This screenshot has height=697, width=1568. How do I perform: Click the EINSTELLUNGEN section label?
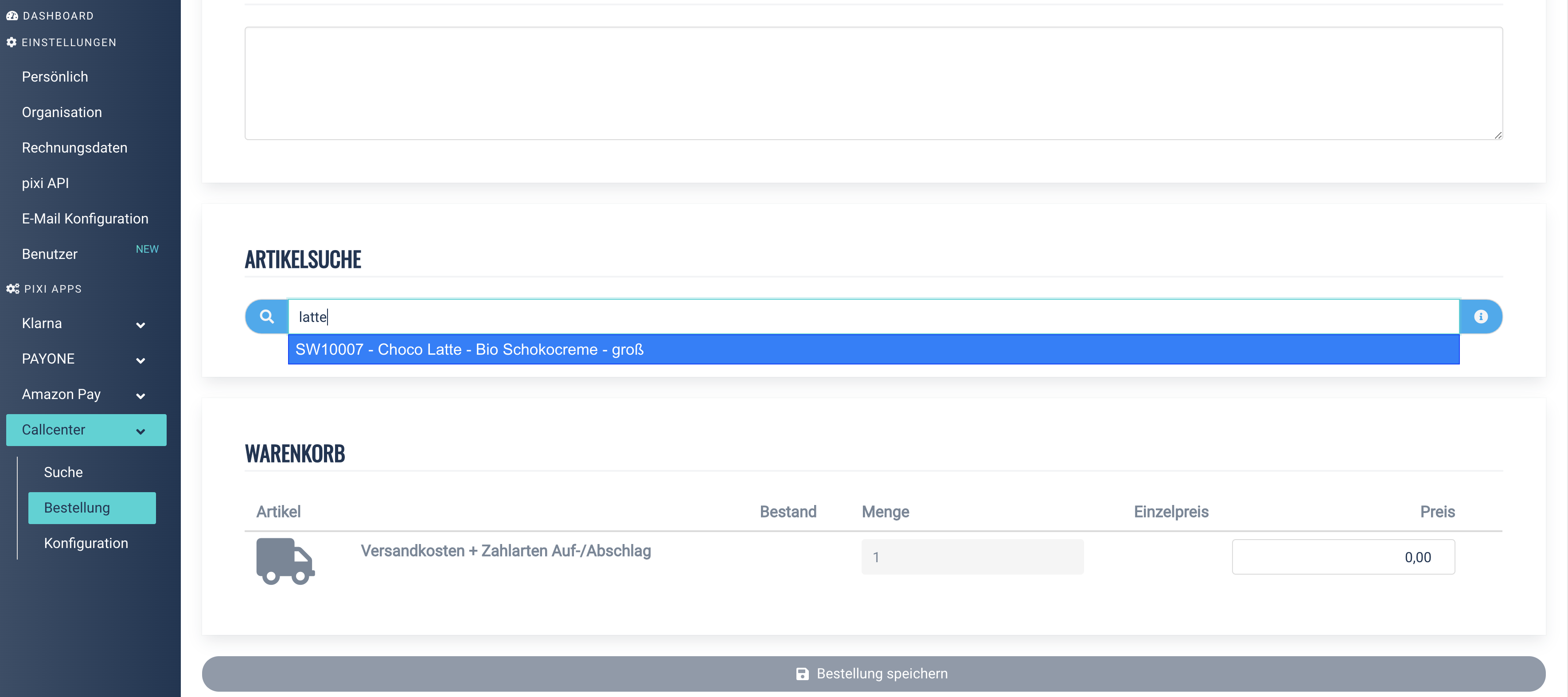69,43
